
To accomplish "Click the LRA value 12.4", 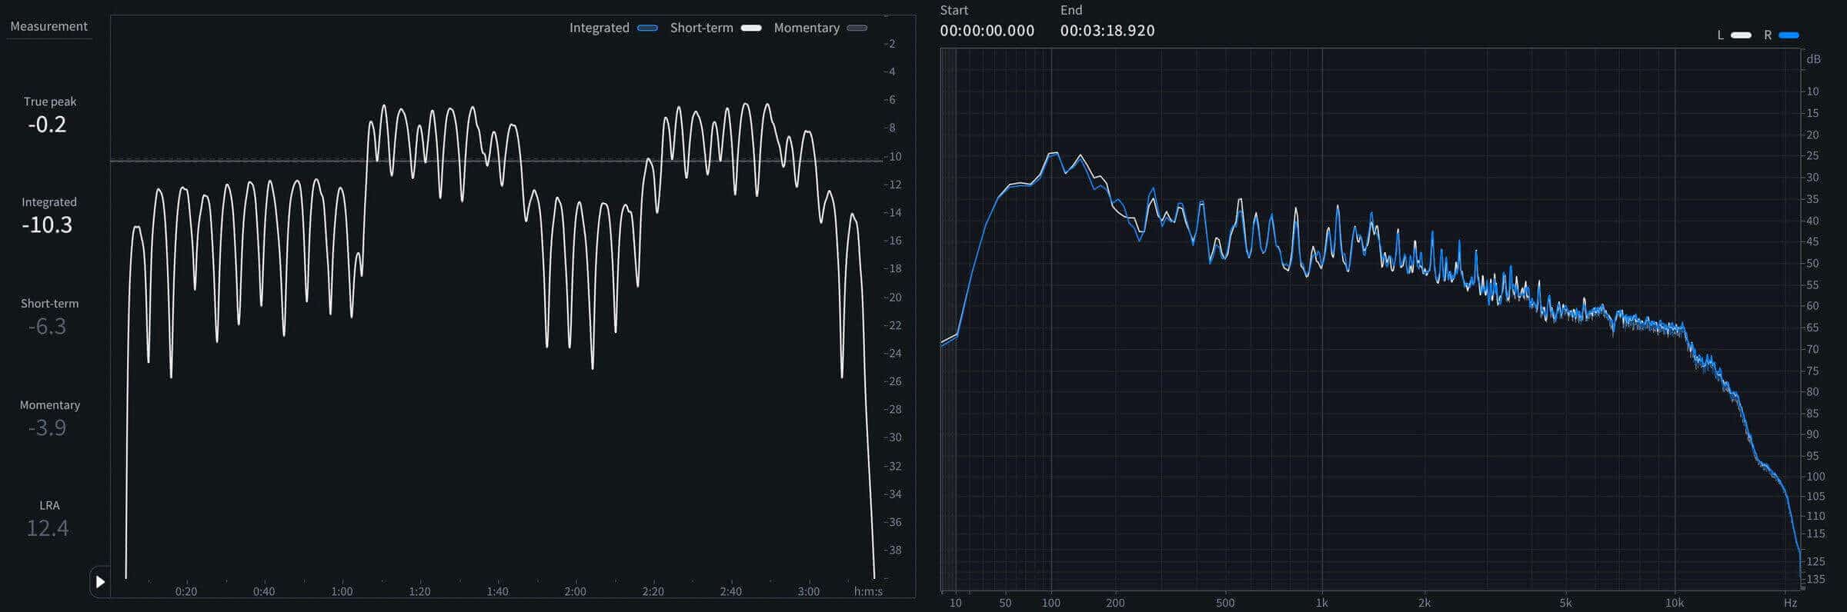I will (48, 528).
